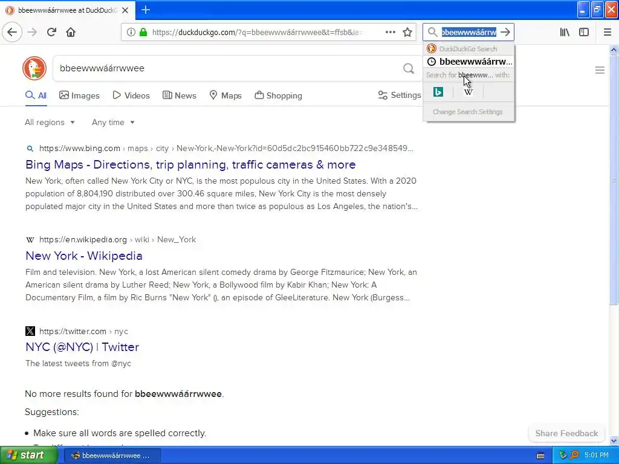Reload the current page
Viewport: 619px width, 464px height.
point(51,32)
